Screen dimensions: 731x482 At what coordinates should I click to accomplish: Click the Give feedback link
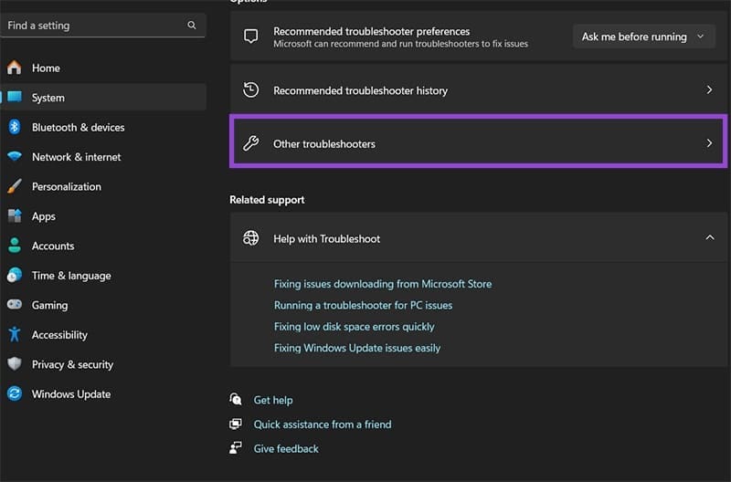point(286,448)
